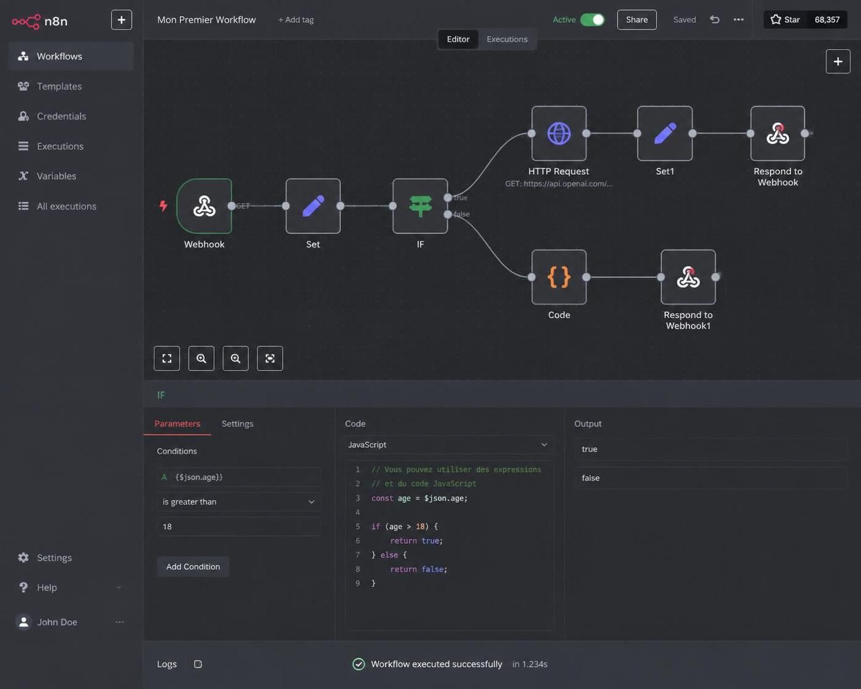Select the Code node
The height and width of the screenshot is (689, 861).
pyautogui.click(x=559, y=277)
